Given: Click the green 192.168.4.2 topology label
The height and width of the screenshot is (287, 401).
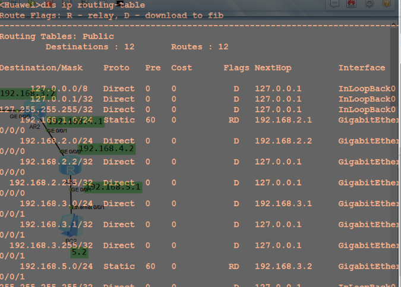Looking at the screenshot, I should 106,149.
